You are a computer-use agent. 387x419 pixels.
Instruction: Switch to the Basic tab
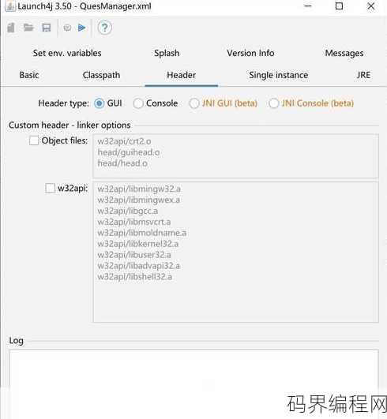tap(29, 75)
